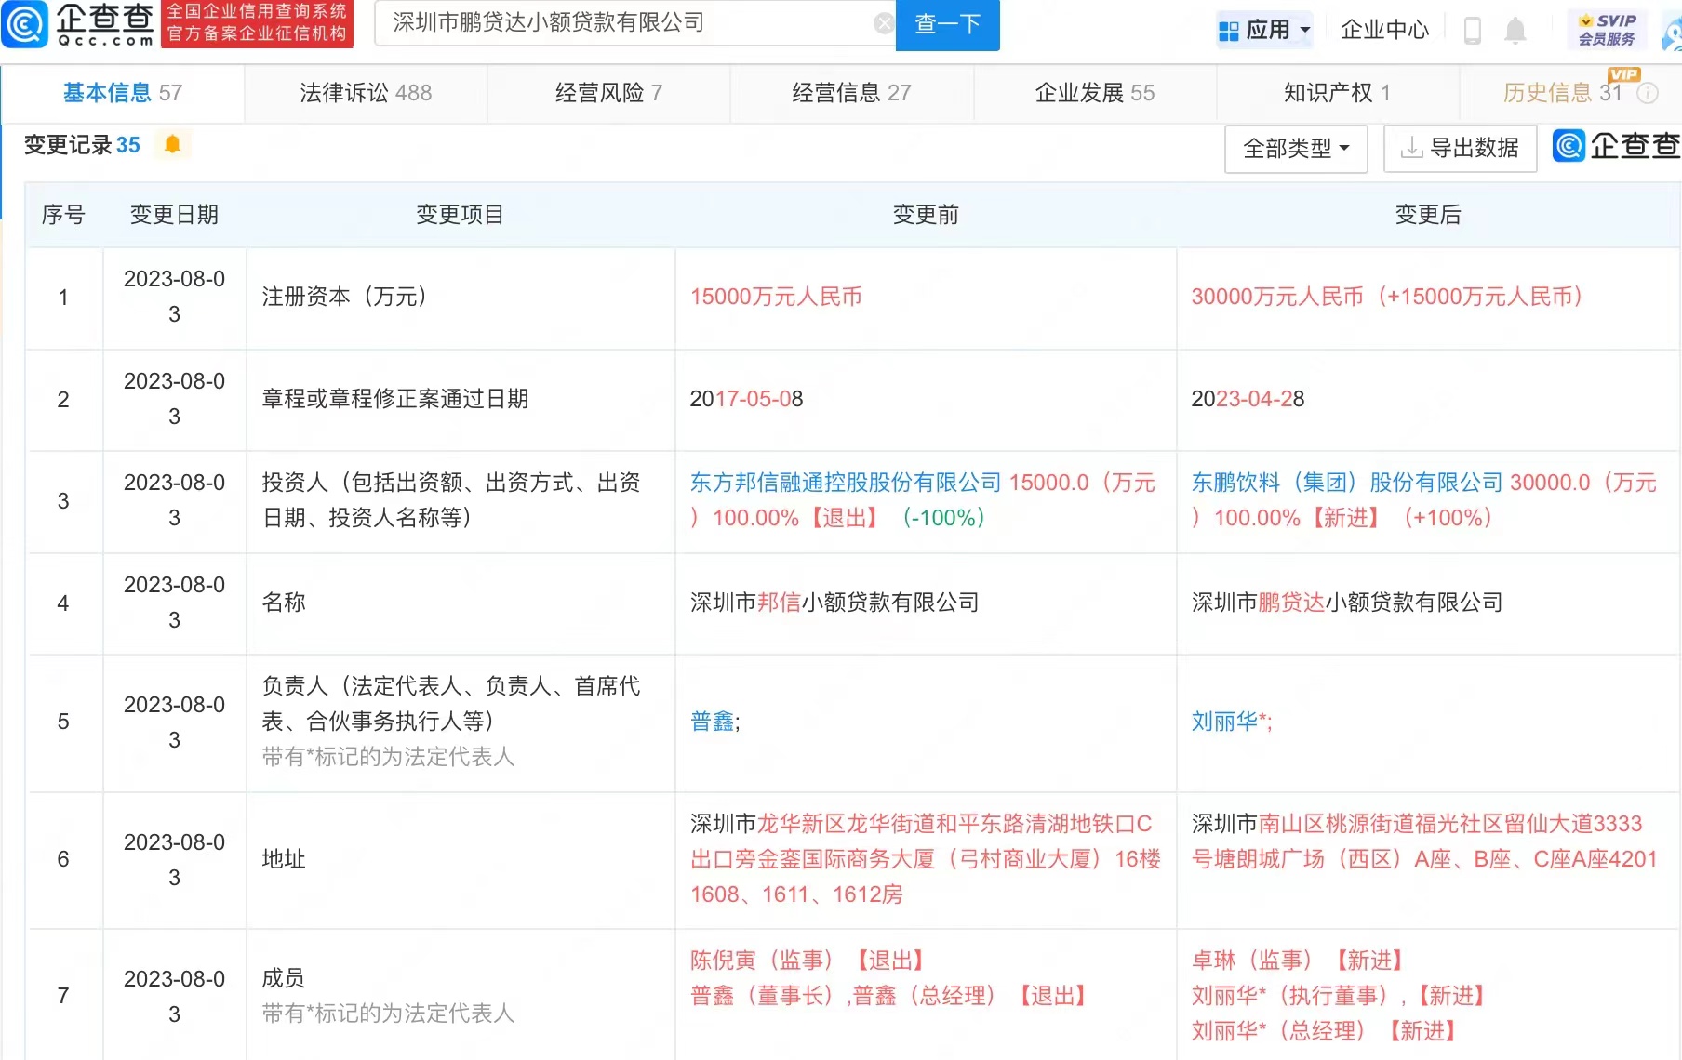Switch to 法律诉讼 tab
Screen dimensions: 1682x1060
(x=366, y=93)
